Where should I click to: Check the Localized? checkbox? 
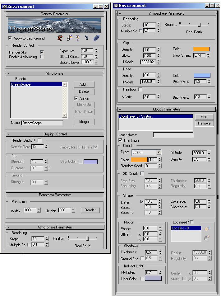coord(192,222)
